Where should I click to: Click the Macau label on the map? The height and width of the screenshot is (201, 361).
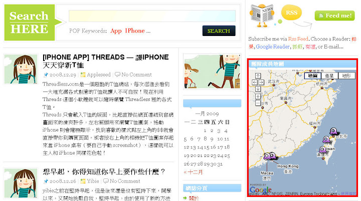(267, 173)
